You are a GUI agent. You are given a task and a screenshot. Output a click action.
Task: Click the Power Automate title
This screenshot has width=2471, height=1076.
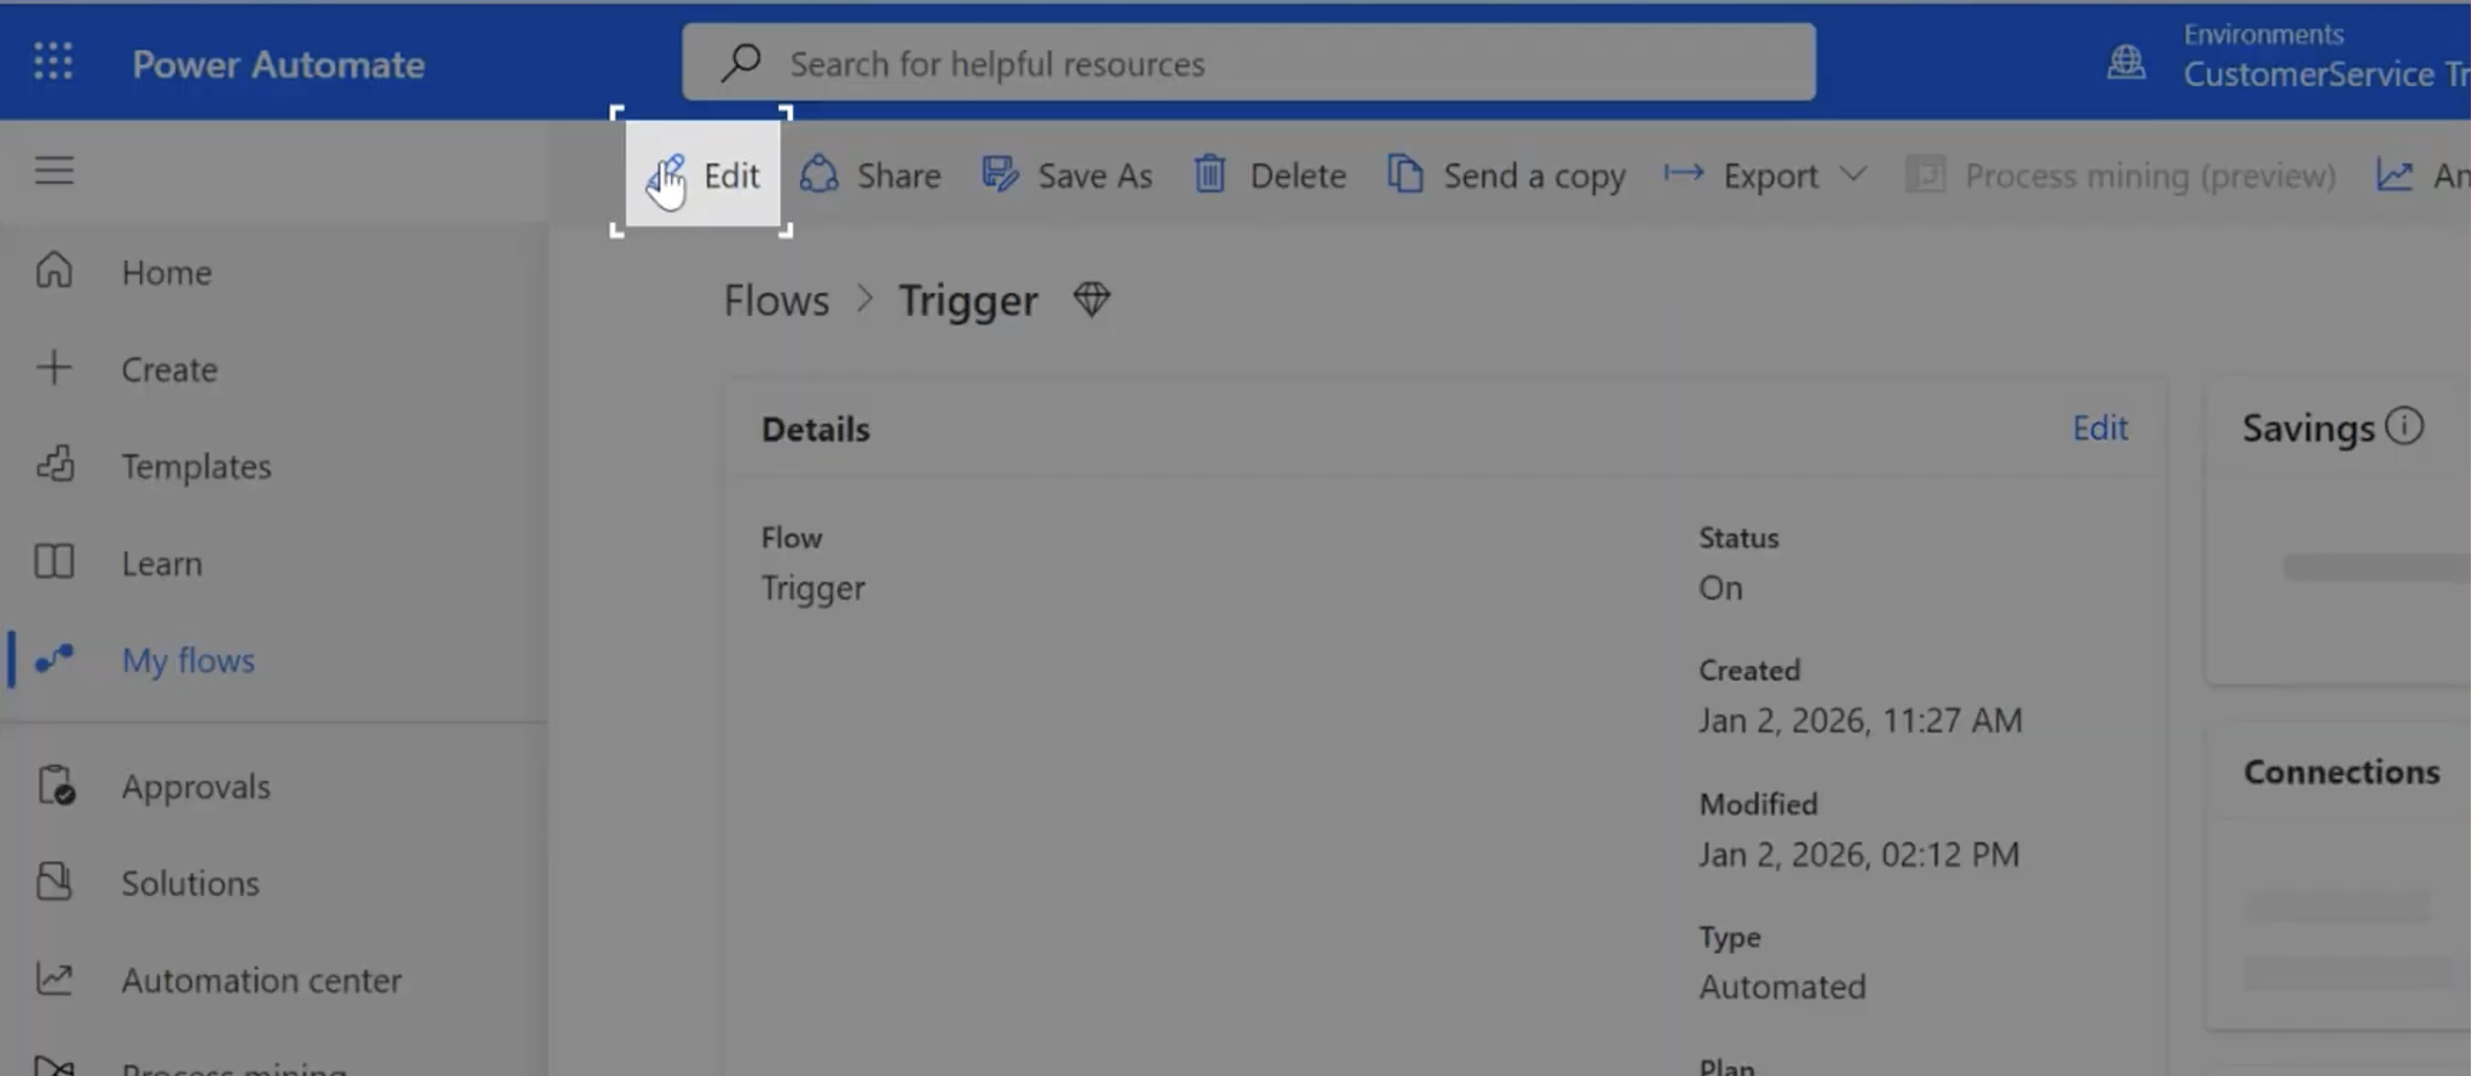[278, 64]
